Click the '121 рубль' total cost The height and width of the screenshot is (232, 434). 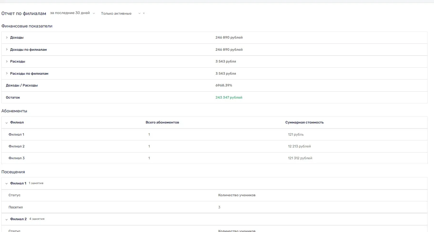pos(296,134)
